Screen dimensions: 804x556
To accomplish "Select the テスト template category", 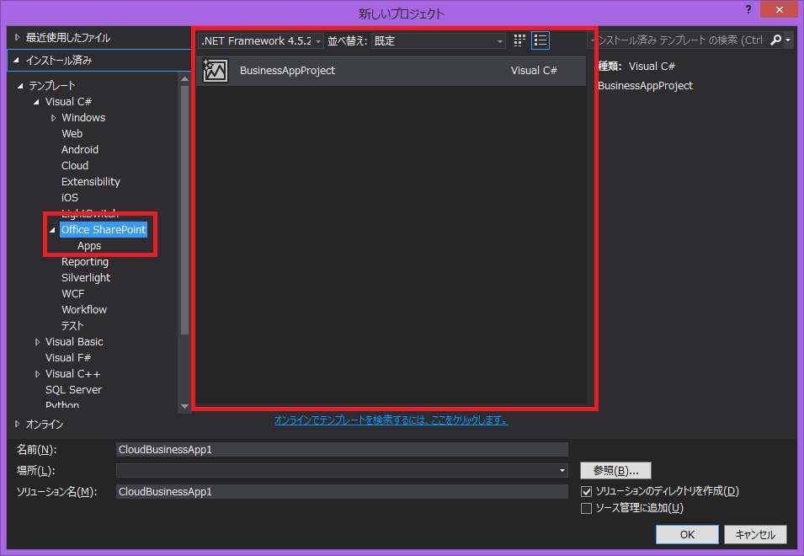I will pos(72,326).
